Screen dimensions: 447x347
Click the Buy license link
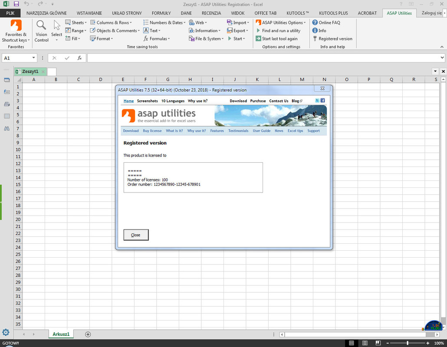152,131
